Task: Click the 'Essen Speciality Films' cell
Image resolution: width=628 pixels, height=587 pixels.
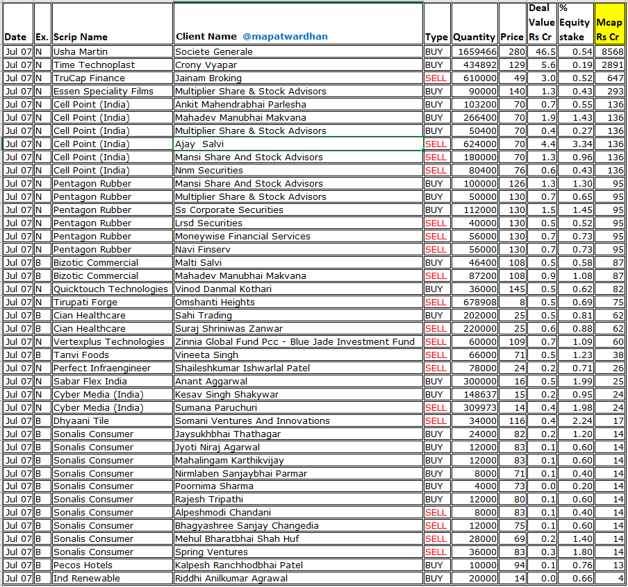Action: pos(112,91)
